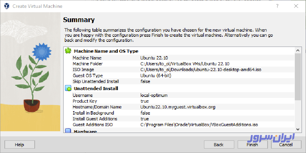Cancel the virtual machine creation
Screen dimensions: 306x153
286,144
